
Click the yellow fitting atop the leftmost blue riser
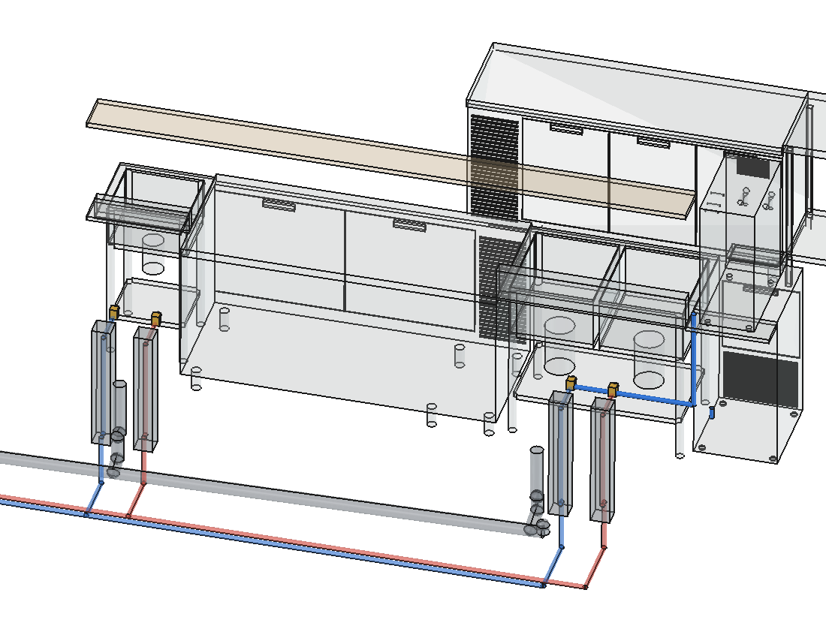click(114, 312)
